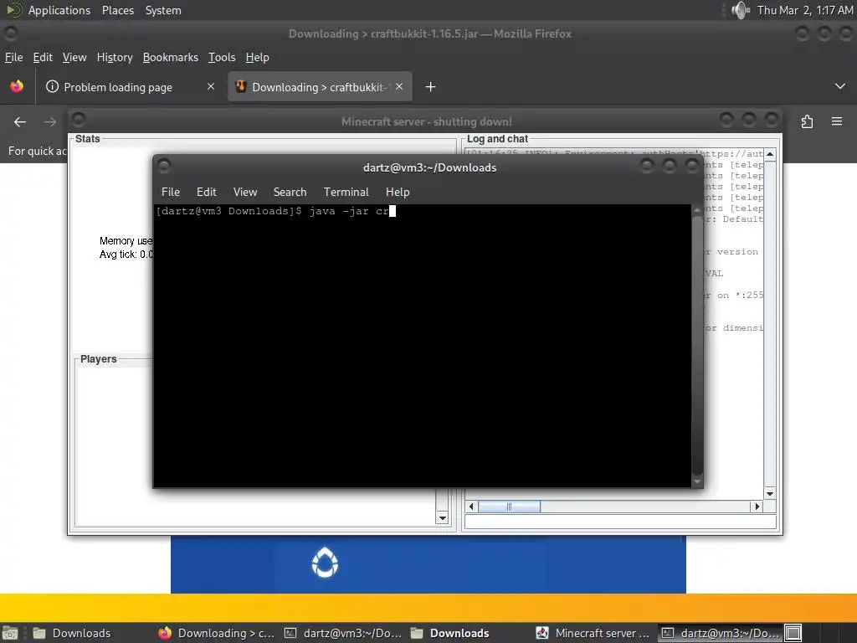Go back with Firefox back arrow

(20, 122)
